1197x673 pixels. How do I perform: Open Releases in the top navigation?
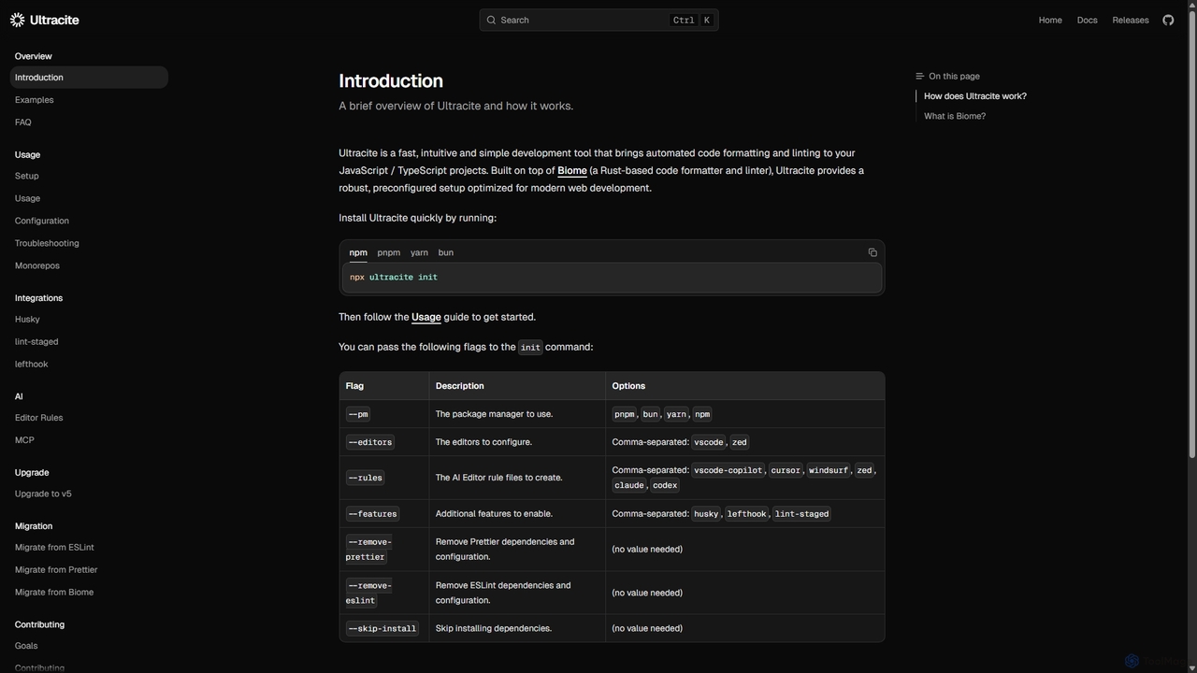click(x=1131, y=20)
